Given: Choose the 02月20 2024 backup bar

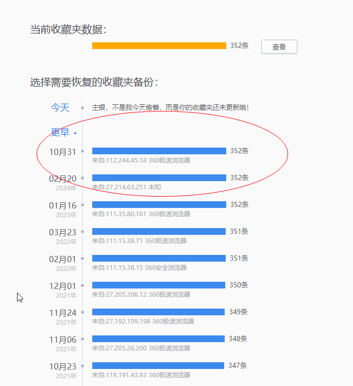Looking at the screenshot, I should (159, 178).
